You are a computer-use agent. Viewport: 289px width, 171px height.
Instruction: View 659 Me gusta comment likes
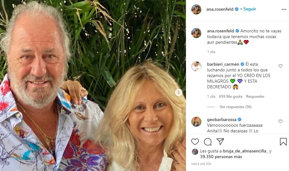pyautogui.click(x=231, y=97)
